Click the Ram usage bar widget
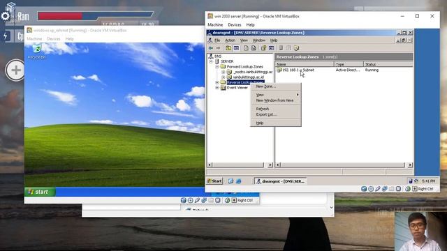447x251 pixels. (x=96, y=15)
